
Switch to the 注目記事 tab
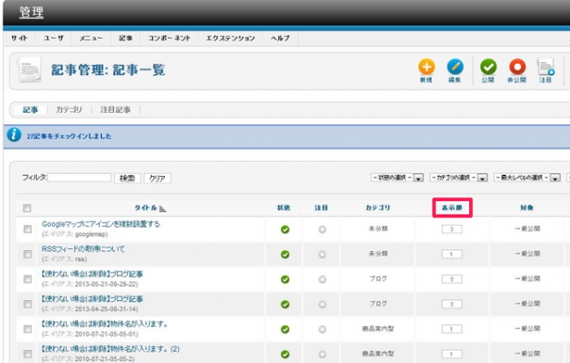point(115,110)
